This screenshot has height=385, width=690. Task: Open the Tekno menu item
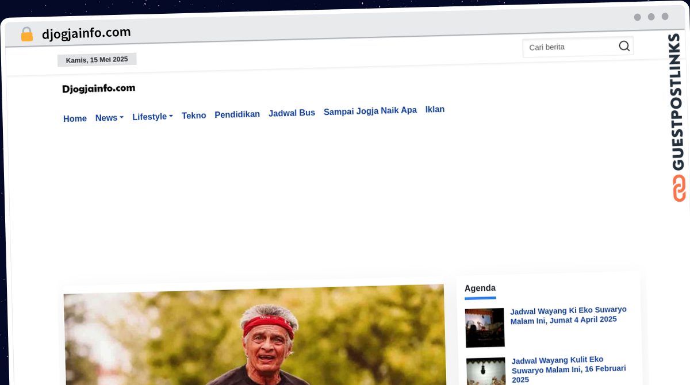click(x=194, y=115)
